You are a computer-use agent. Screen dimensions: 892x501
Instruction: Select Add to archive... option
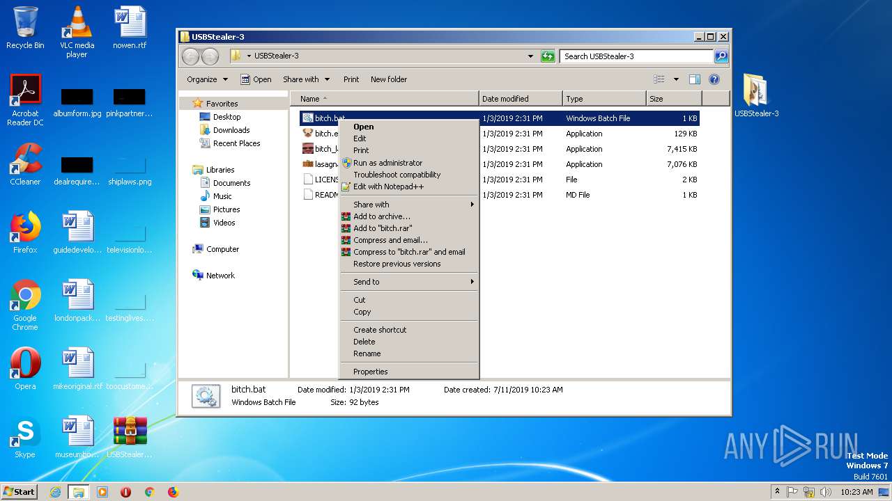point(408,216)
